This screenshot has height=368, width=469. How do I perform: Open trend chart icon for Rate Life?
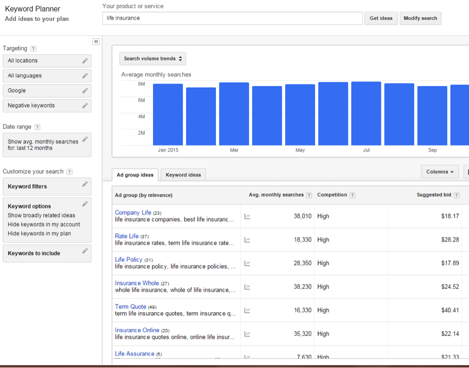click(247, 240)
